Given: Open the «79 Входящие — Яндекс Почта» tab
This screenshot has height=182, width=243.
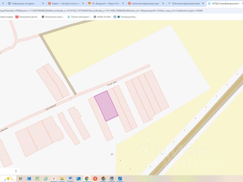Looking at the screenshot, I should tap(104, 3).
